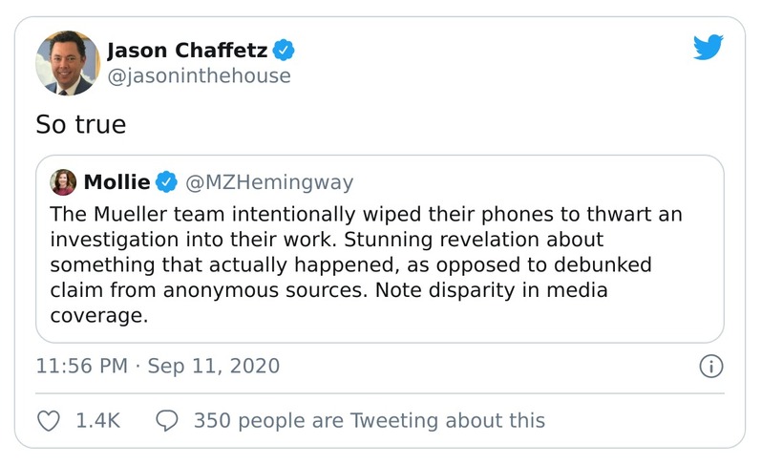Viewport: 762px width, 464px height.
Task: Click the "So true" tweet text
Action: [x=81, y=124]
